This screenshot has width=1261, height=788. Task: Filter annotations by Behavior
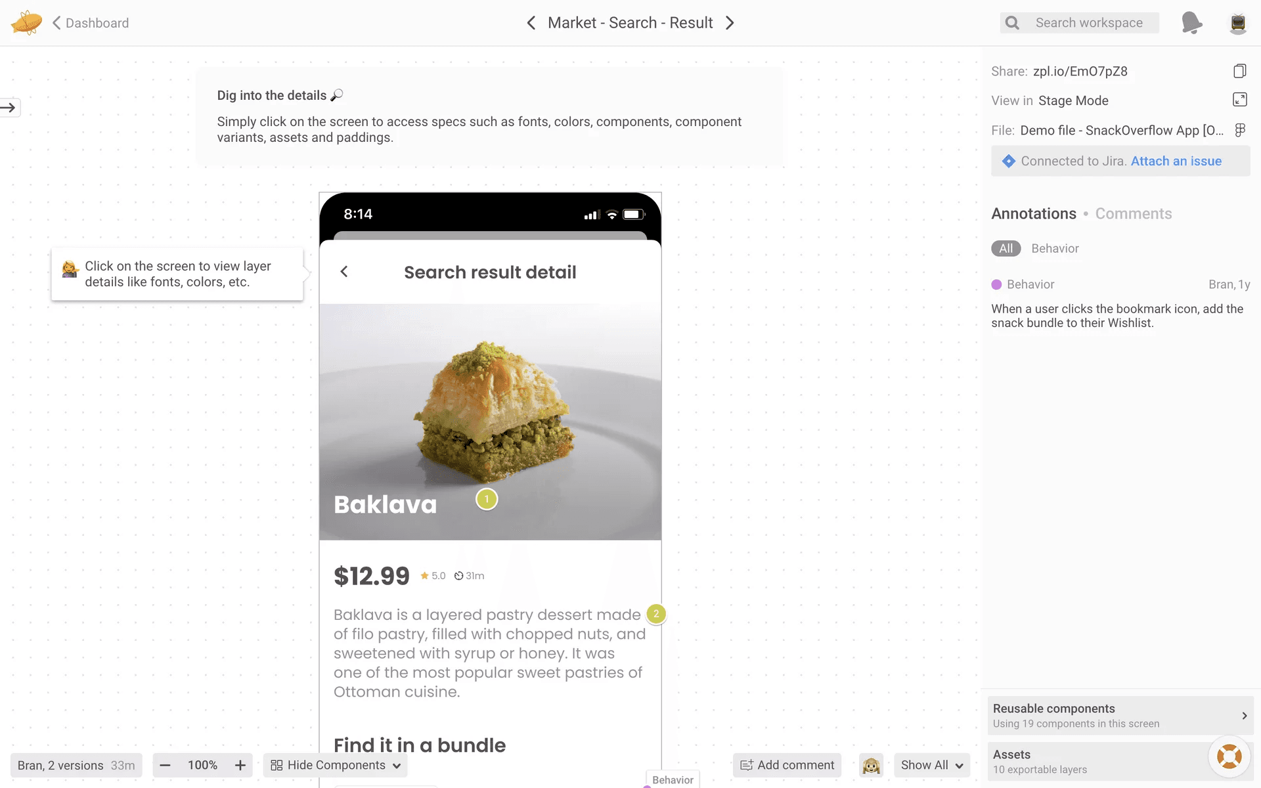coord(1055,248)
